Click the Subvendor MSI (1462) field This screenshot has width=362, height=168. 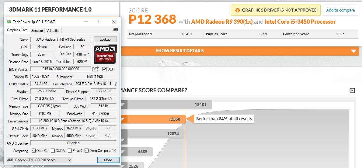95,77
